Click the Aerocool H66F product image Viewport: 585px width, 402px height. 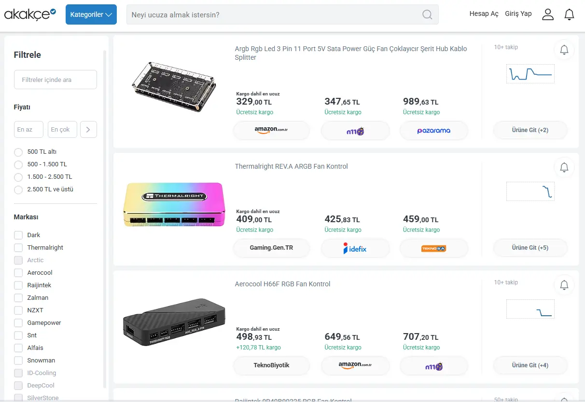(x=174, y=322)
